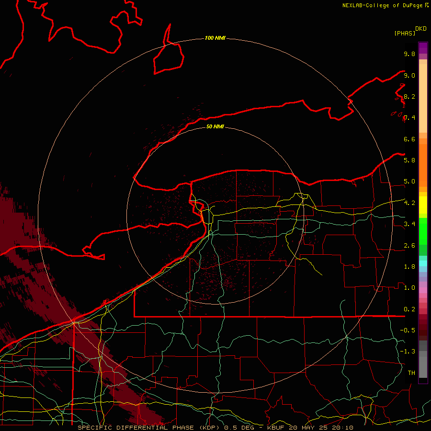Click the 4.2 value on the color scale
This screenshot has height=431, width=431.
click(409, 203)
